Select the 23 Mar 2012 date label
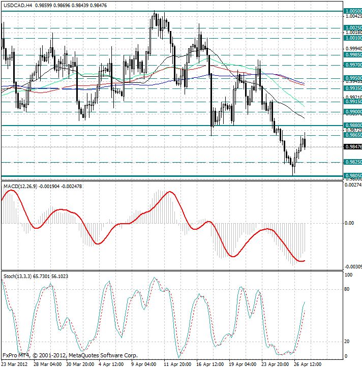The image size is (362, 368). click(15, 364)
